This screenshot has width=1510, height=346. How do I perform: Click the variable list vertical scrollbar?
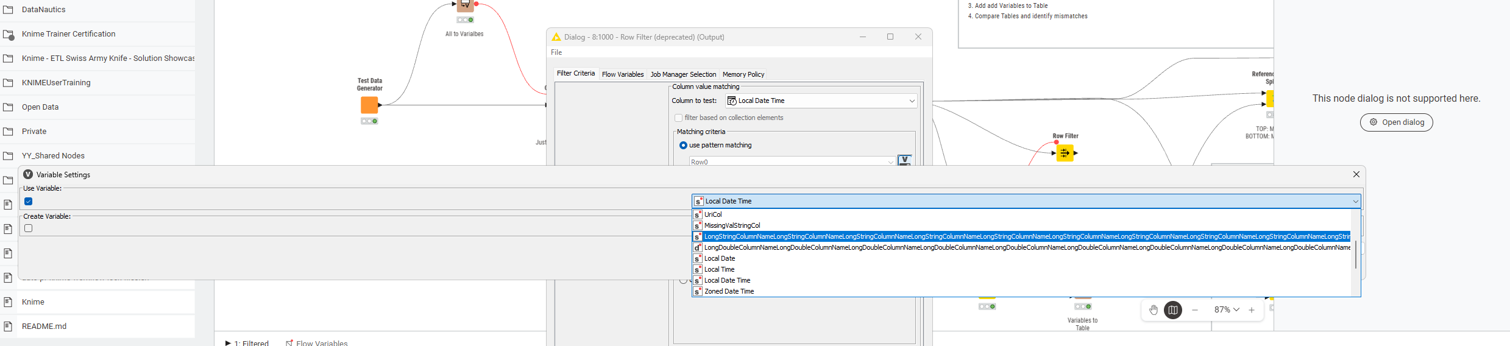(1355, 255)
